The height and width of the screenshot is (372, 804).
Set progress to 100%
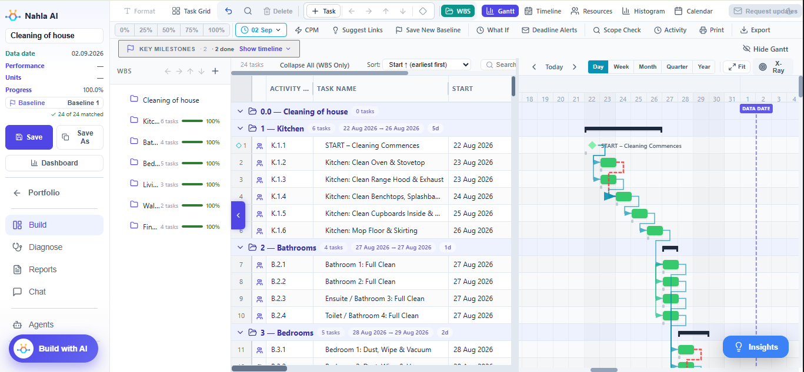tap(216, 30)
